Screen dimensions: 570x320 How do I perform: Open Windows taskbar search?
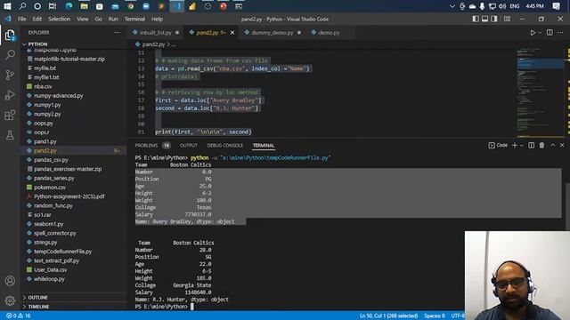coord(22,6)
